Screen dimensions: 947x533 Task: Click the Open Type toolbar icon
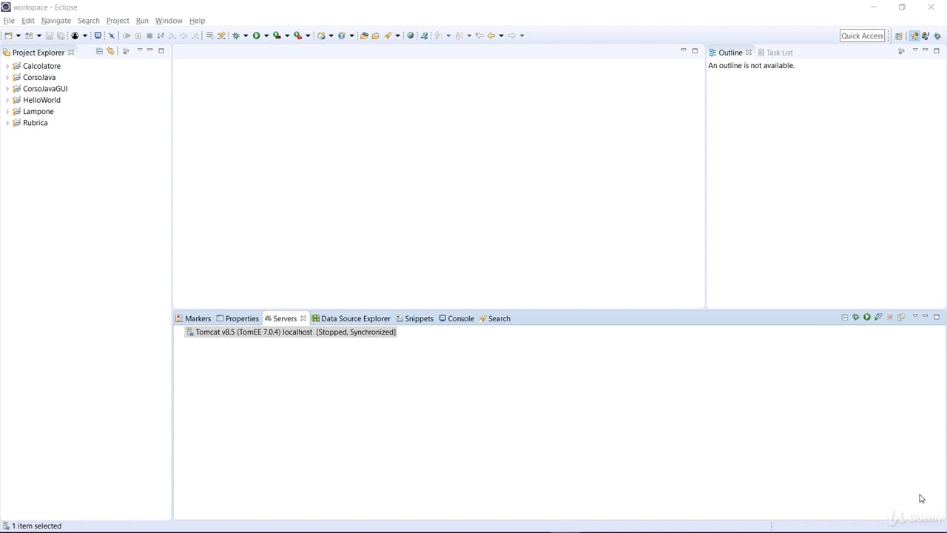[363, 36]
